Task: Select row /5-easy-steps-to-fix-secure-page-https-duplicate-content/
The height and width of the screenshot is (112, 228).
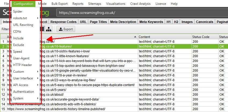Action: pos(114,85)
